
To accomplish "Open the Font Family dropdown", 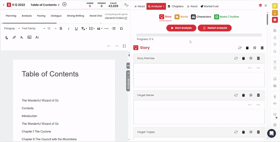I will click(33, 29).
